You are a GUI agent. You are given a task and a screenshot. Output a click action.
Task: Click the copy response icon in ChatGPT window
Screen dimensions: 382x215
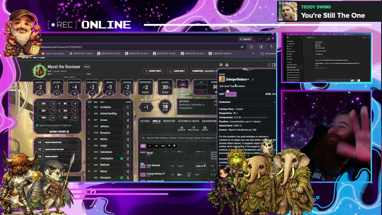316,68
